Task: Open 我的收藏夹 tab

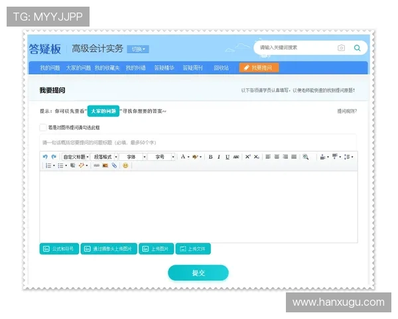Action: point(107,68)
